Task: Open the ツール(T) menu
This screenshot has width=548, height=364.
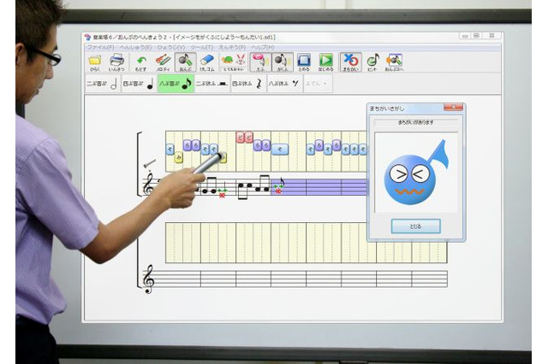Action: 202,47
